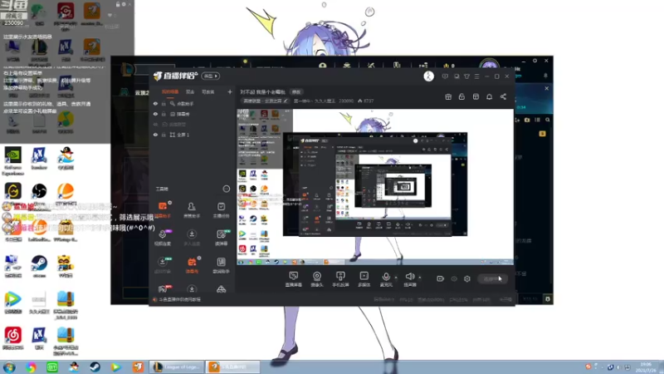Open the 主播任务 calendar-check tool
664x374 pixels.
(x=221, y=209)
